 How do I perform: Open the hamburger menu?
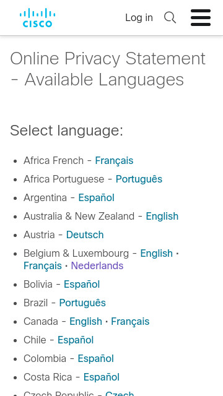pos(201,18)
